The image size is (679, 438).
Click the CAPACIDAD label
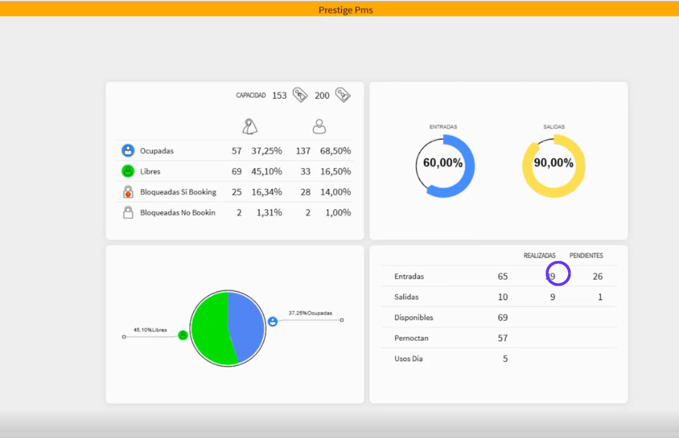[251, 95]
